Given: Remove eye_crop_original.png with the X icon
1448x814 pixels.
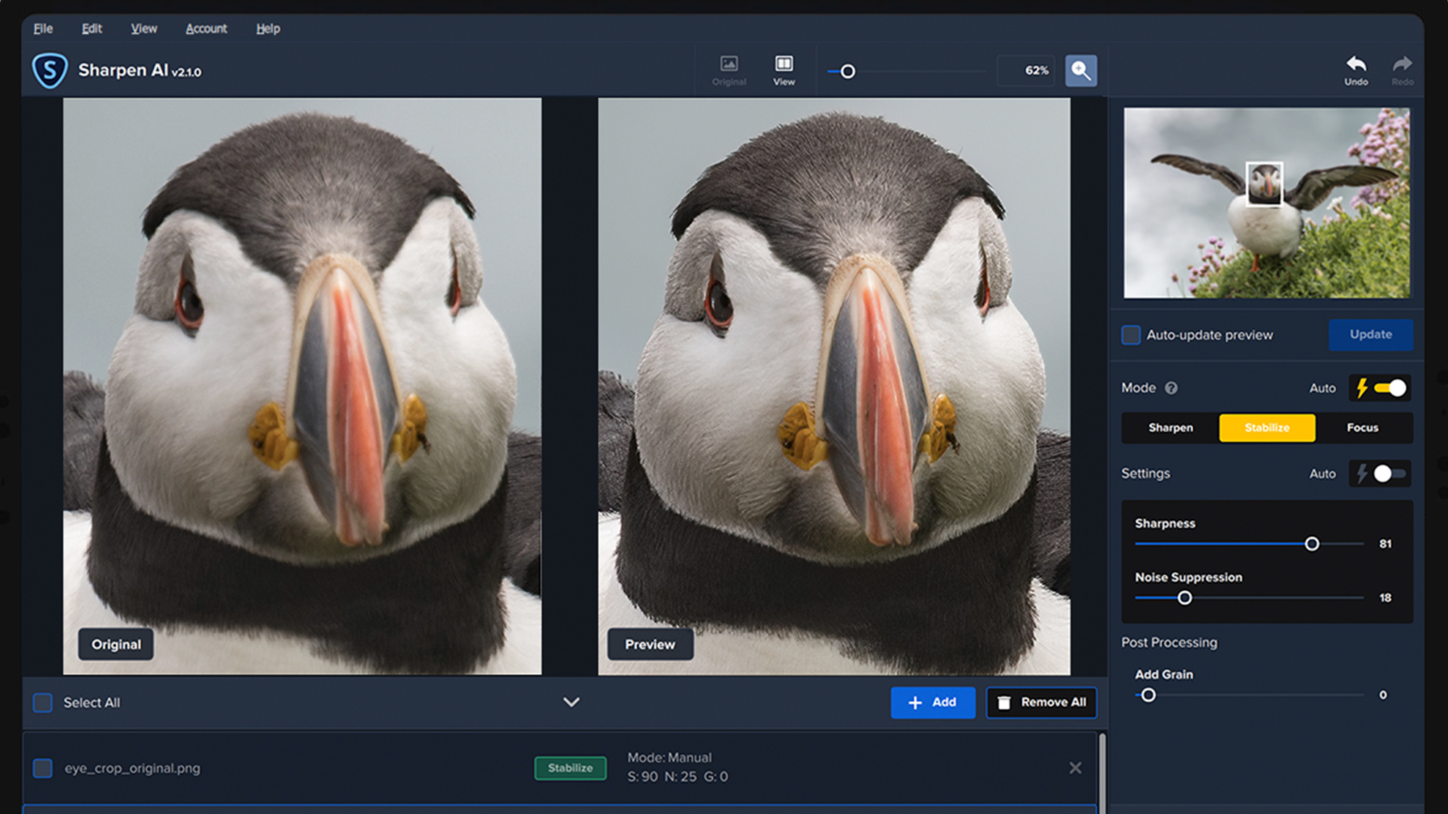Looking at the screenshot, I should click(1075, 768).
